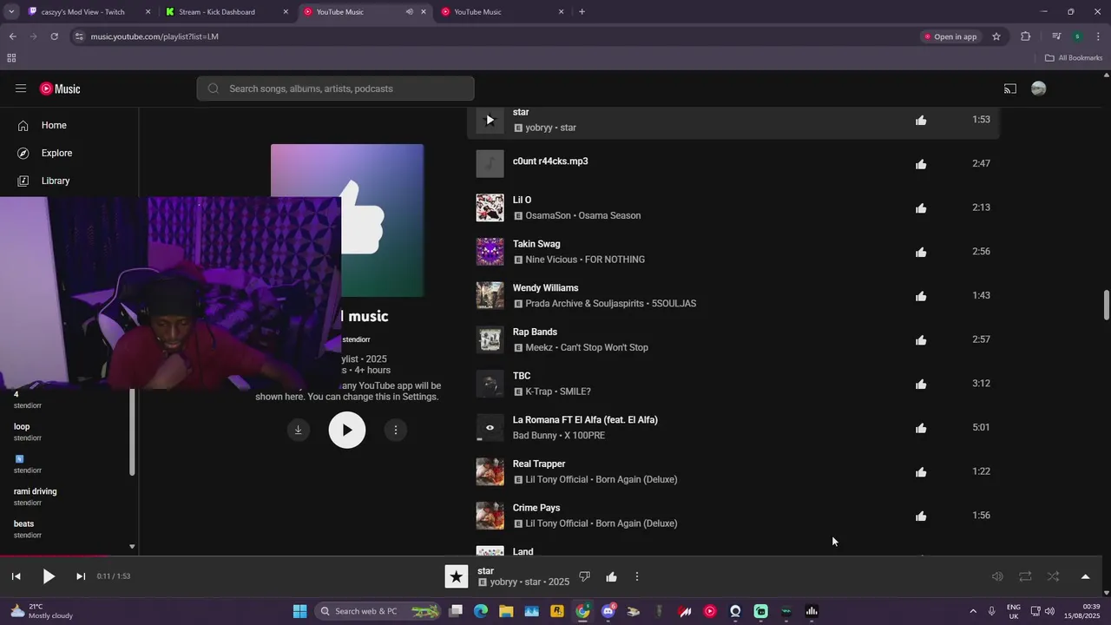Play the liked music playlist
The width and height of the screenshot is (1111, 625).
(347, 430)
